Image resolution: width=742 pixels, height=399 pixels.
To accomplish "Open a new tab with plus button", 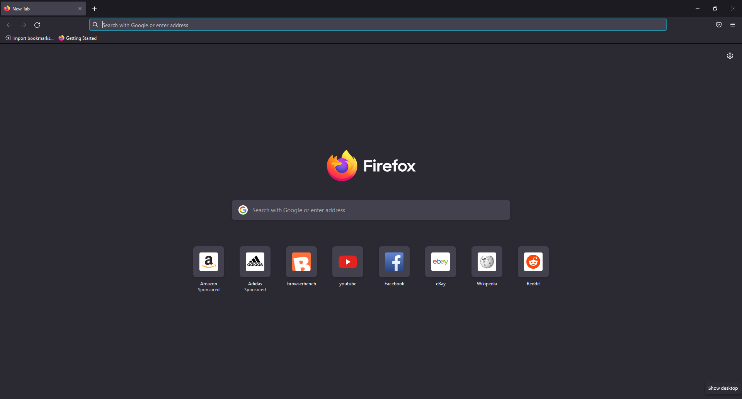I will [x=95, y=9].
